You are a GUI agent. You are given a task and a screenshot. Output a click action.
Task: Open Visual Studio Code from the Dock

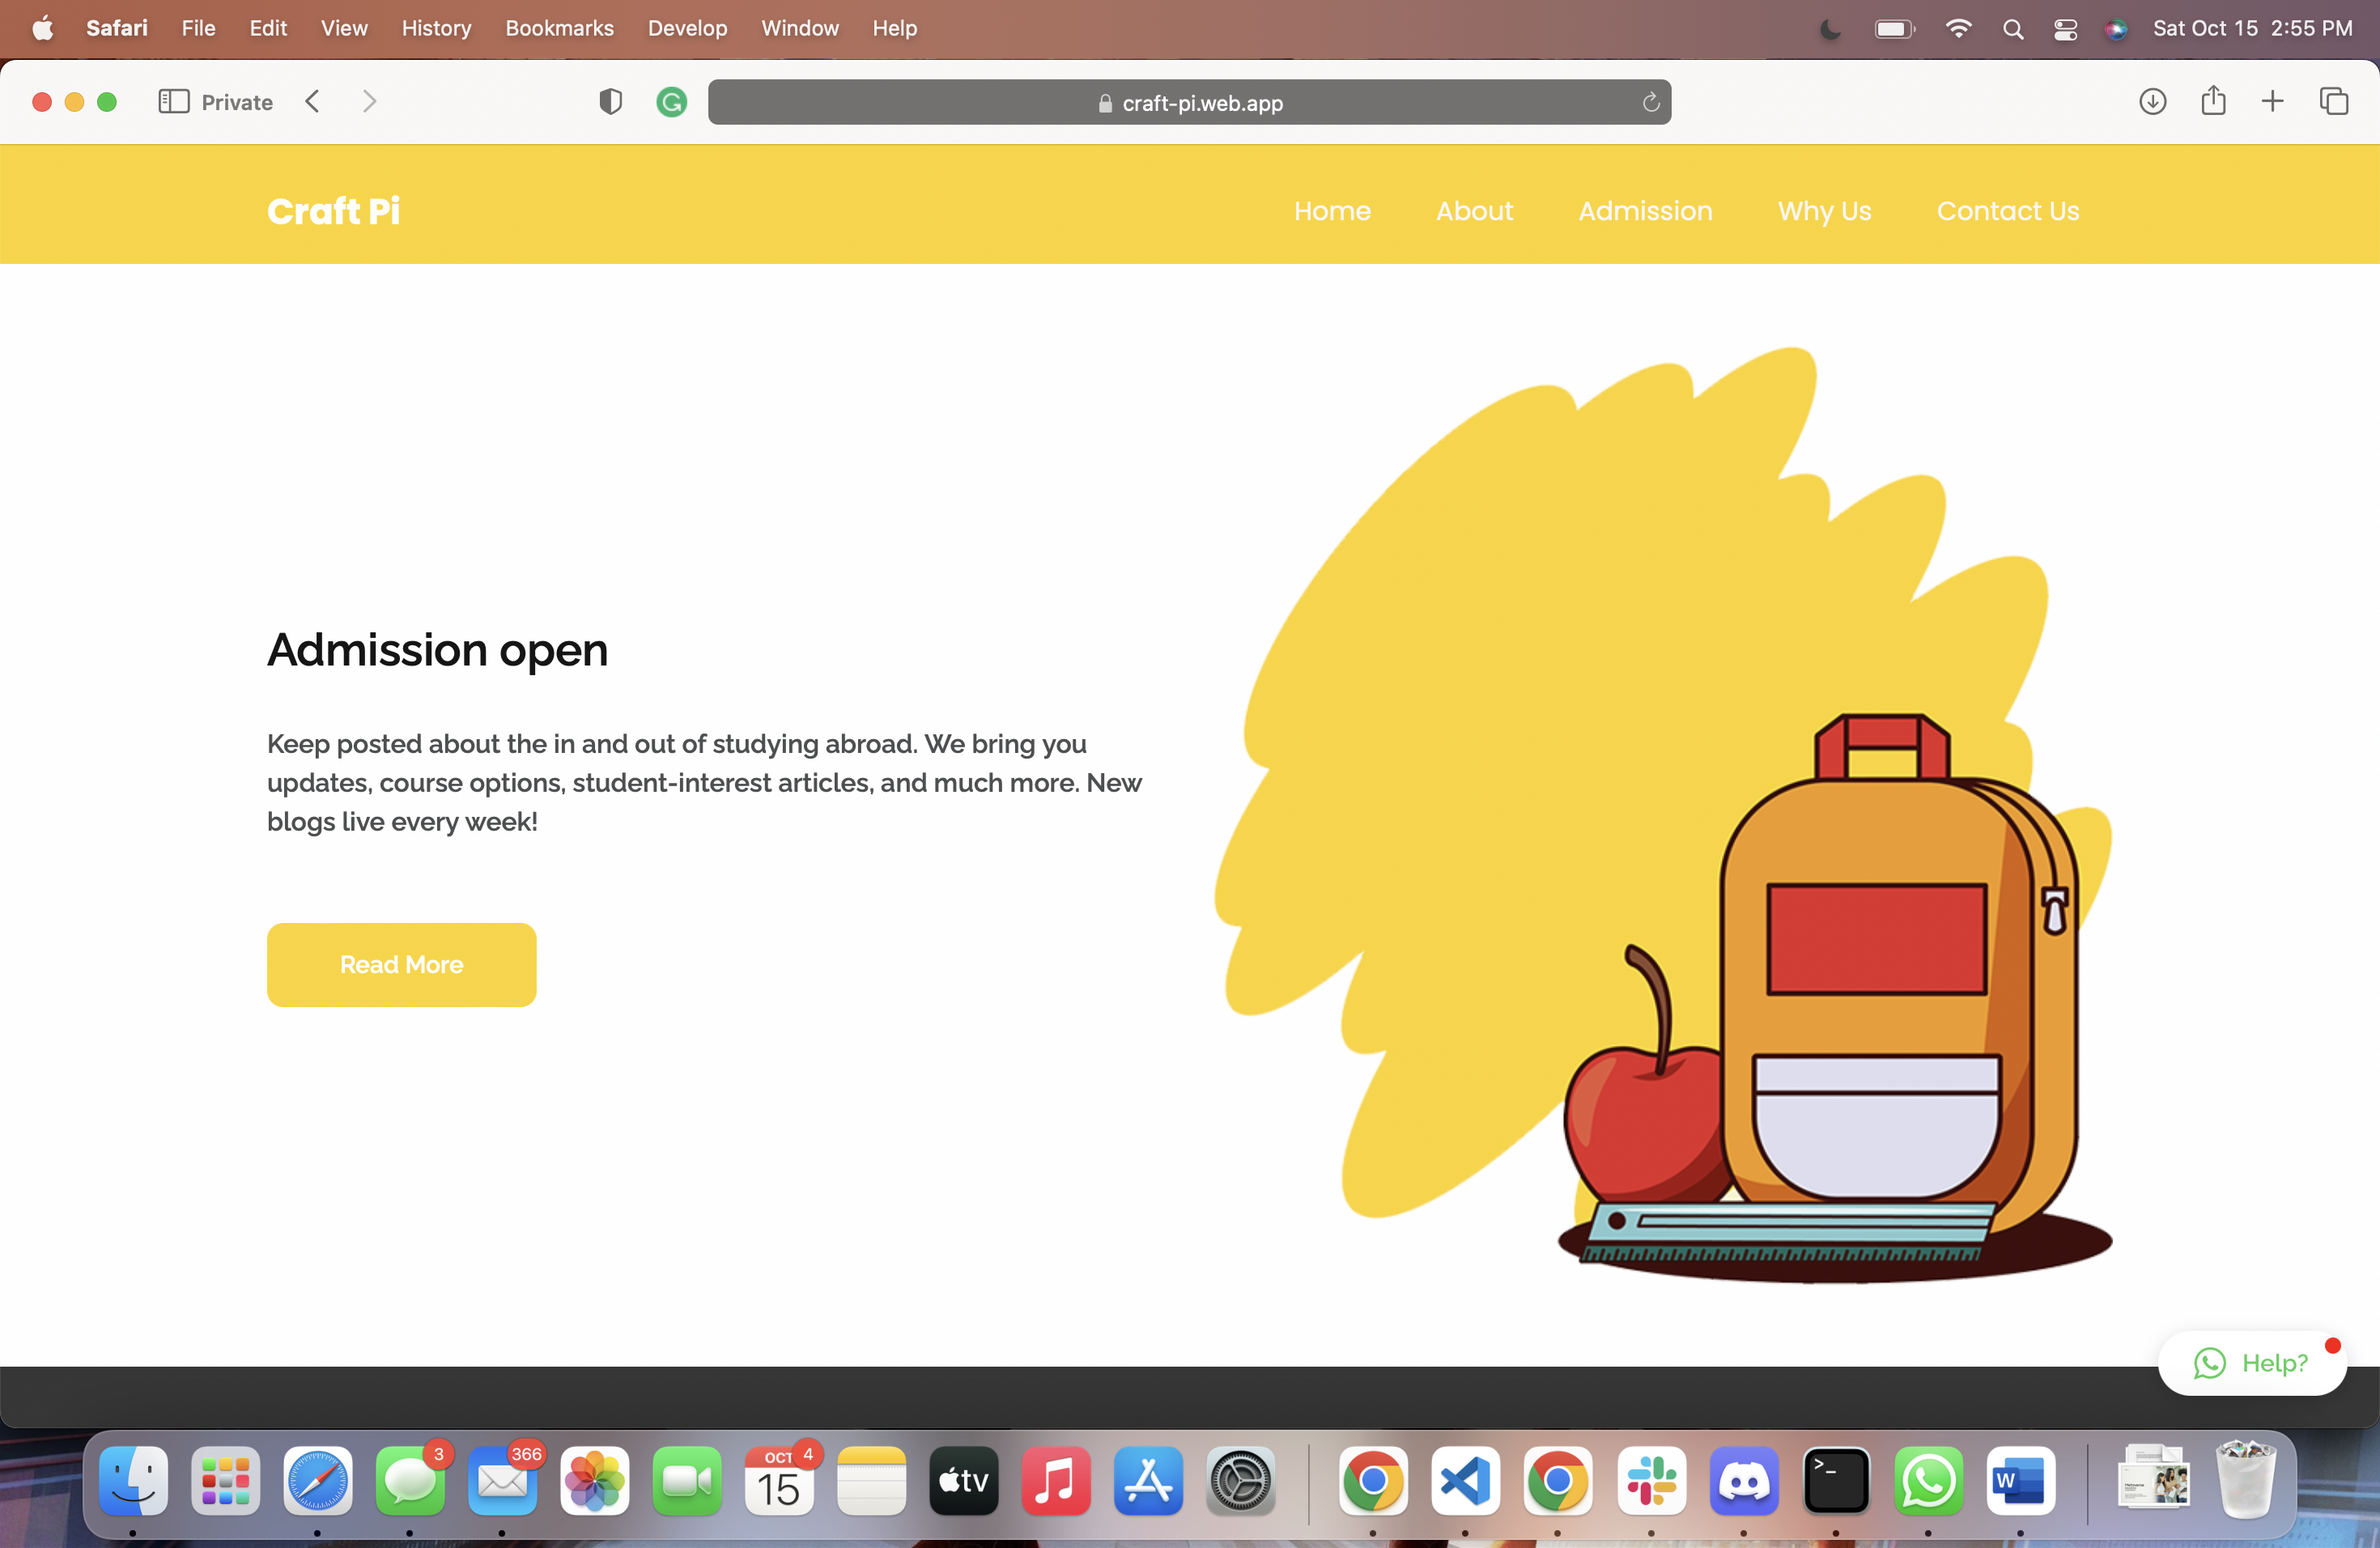click(1465, 1480)
